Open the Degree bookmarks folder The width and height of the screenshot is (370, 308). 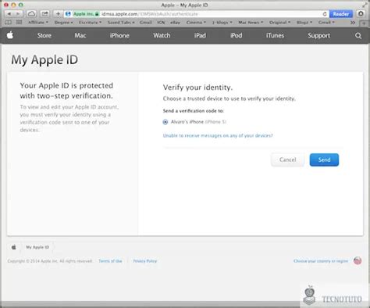pyautogui.click(x=63, y=23)
